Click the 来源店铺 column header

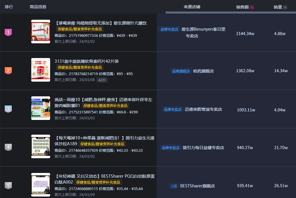(192, 7)
